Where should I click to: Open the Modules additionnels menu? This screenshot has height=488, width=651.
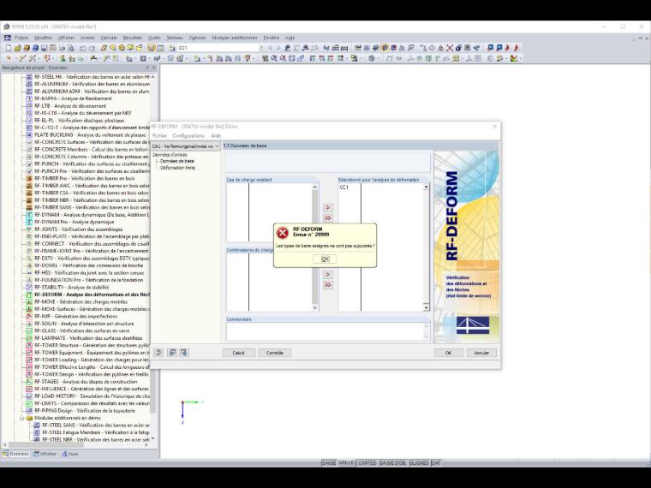(235, 38)
